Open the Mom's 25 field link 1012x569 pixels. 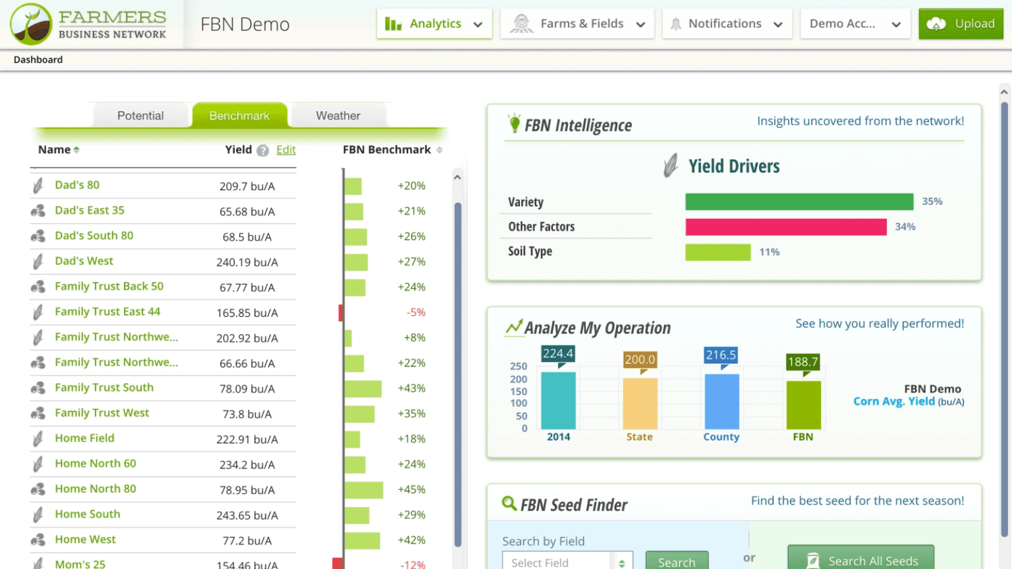[x=80, y=563]
